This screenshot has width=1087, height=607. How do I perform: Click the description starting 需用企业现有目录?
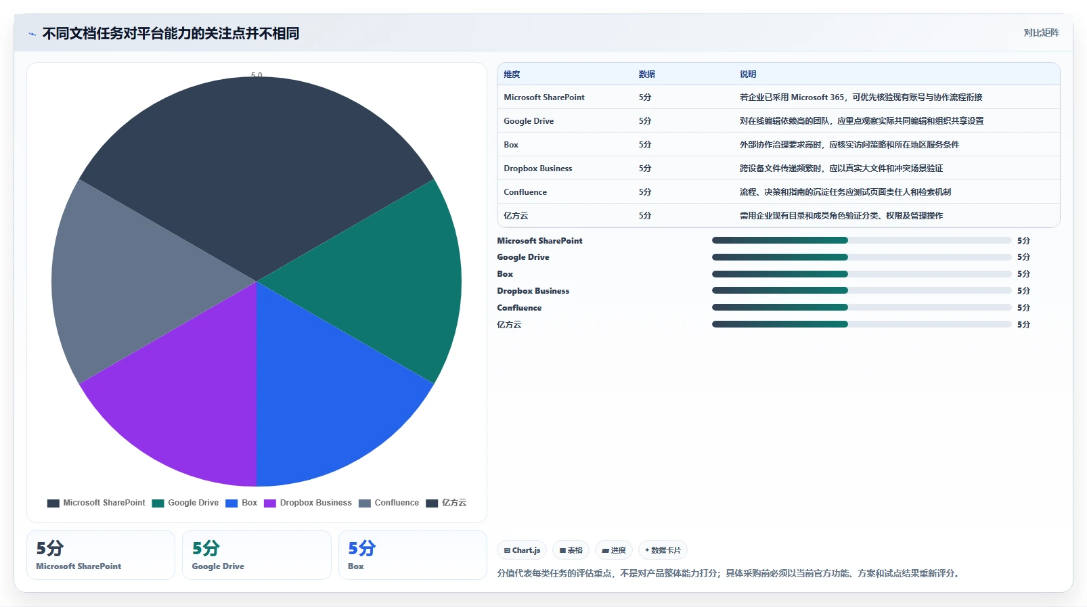pyautogui.click(x=841, y=216)
